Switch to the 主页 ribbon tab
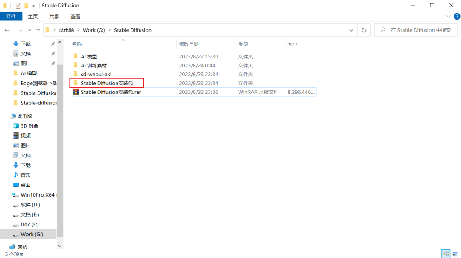This screenshot has height=258, width=461. coord(32,17)
